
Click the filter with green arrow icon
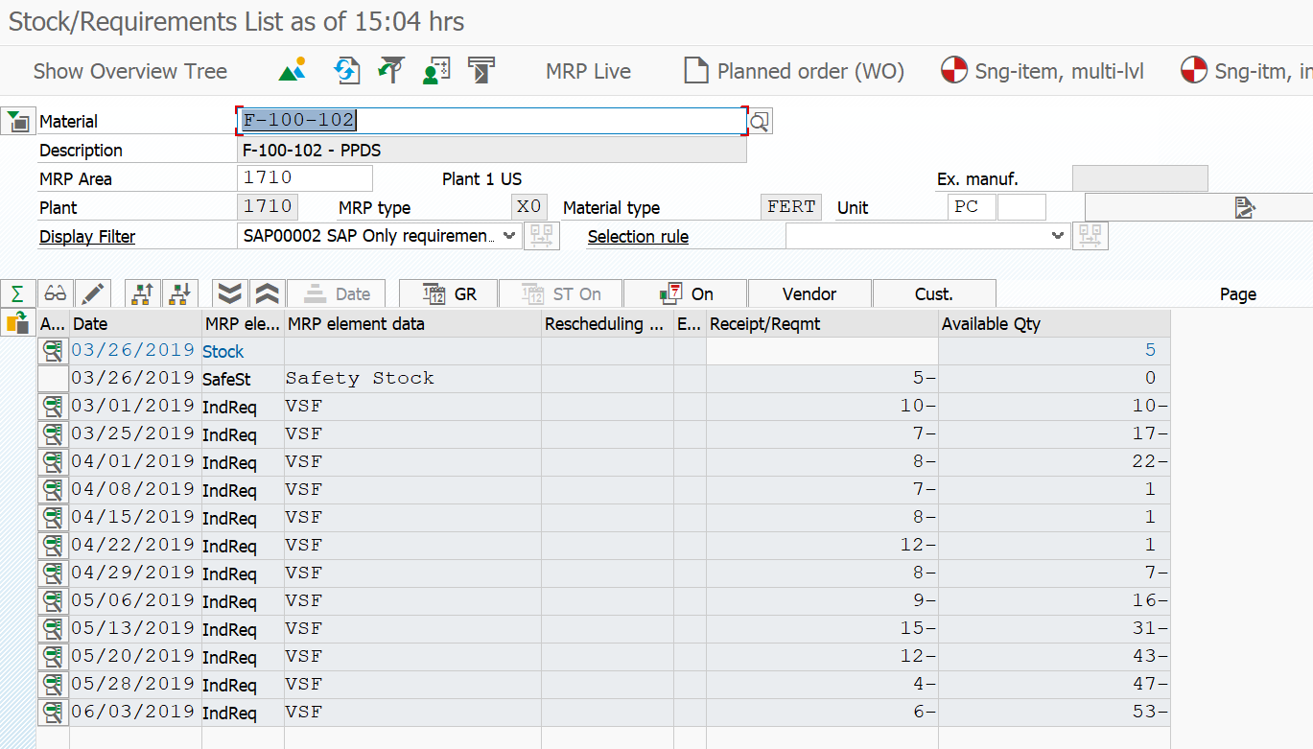point(391,70)
